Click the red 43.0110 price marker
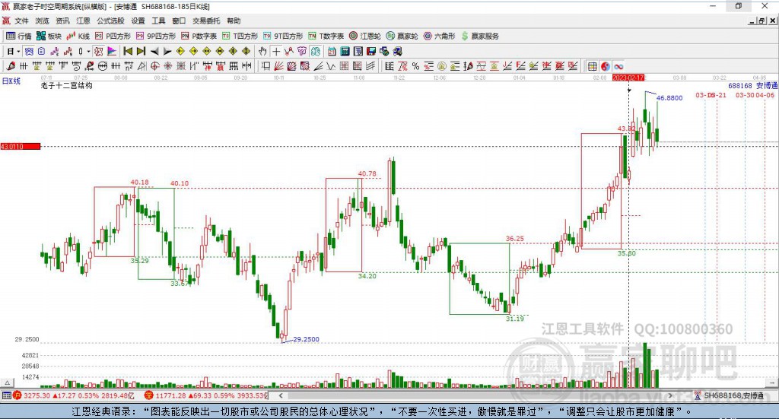 [21, 147]
